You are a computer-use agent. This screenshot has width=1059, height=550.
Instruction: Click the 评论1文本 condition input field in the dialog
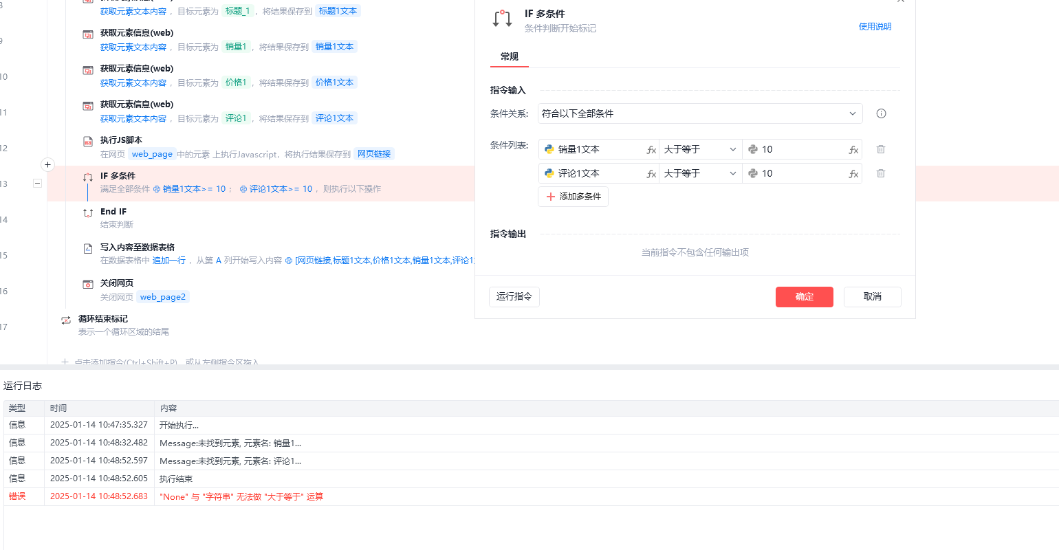(x=598, y=173)
